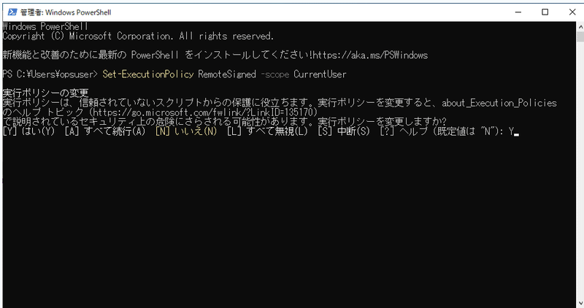Image resolution: width=584 pixels, height=308 pixels.
Task: Maximize the PowerShell window
Action: click(x=545, y=12)
